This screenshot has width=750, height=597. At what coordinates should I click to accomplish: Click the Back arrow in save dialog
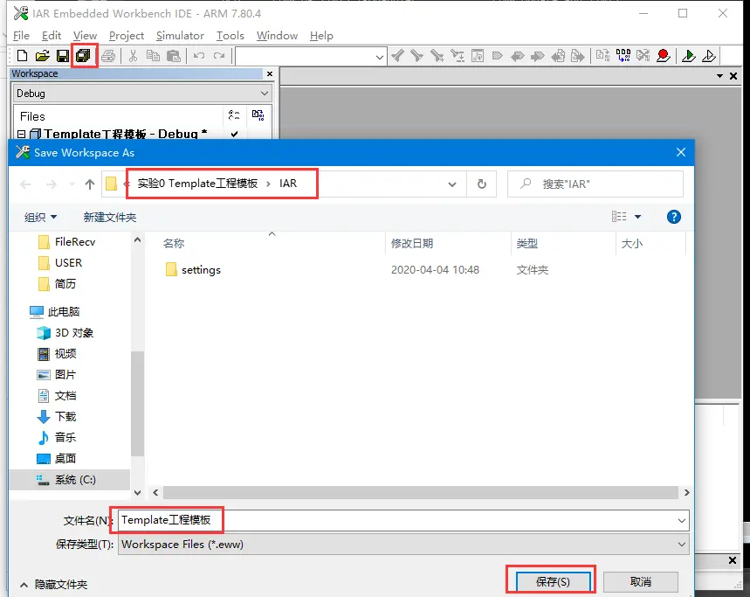[x=26, y=184]
